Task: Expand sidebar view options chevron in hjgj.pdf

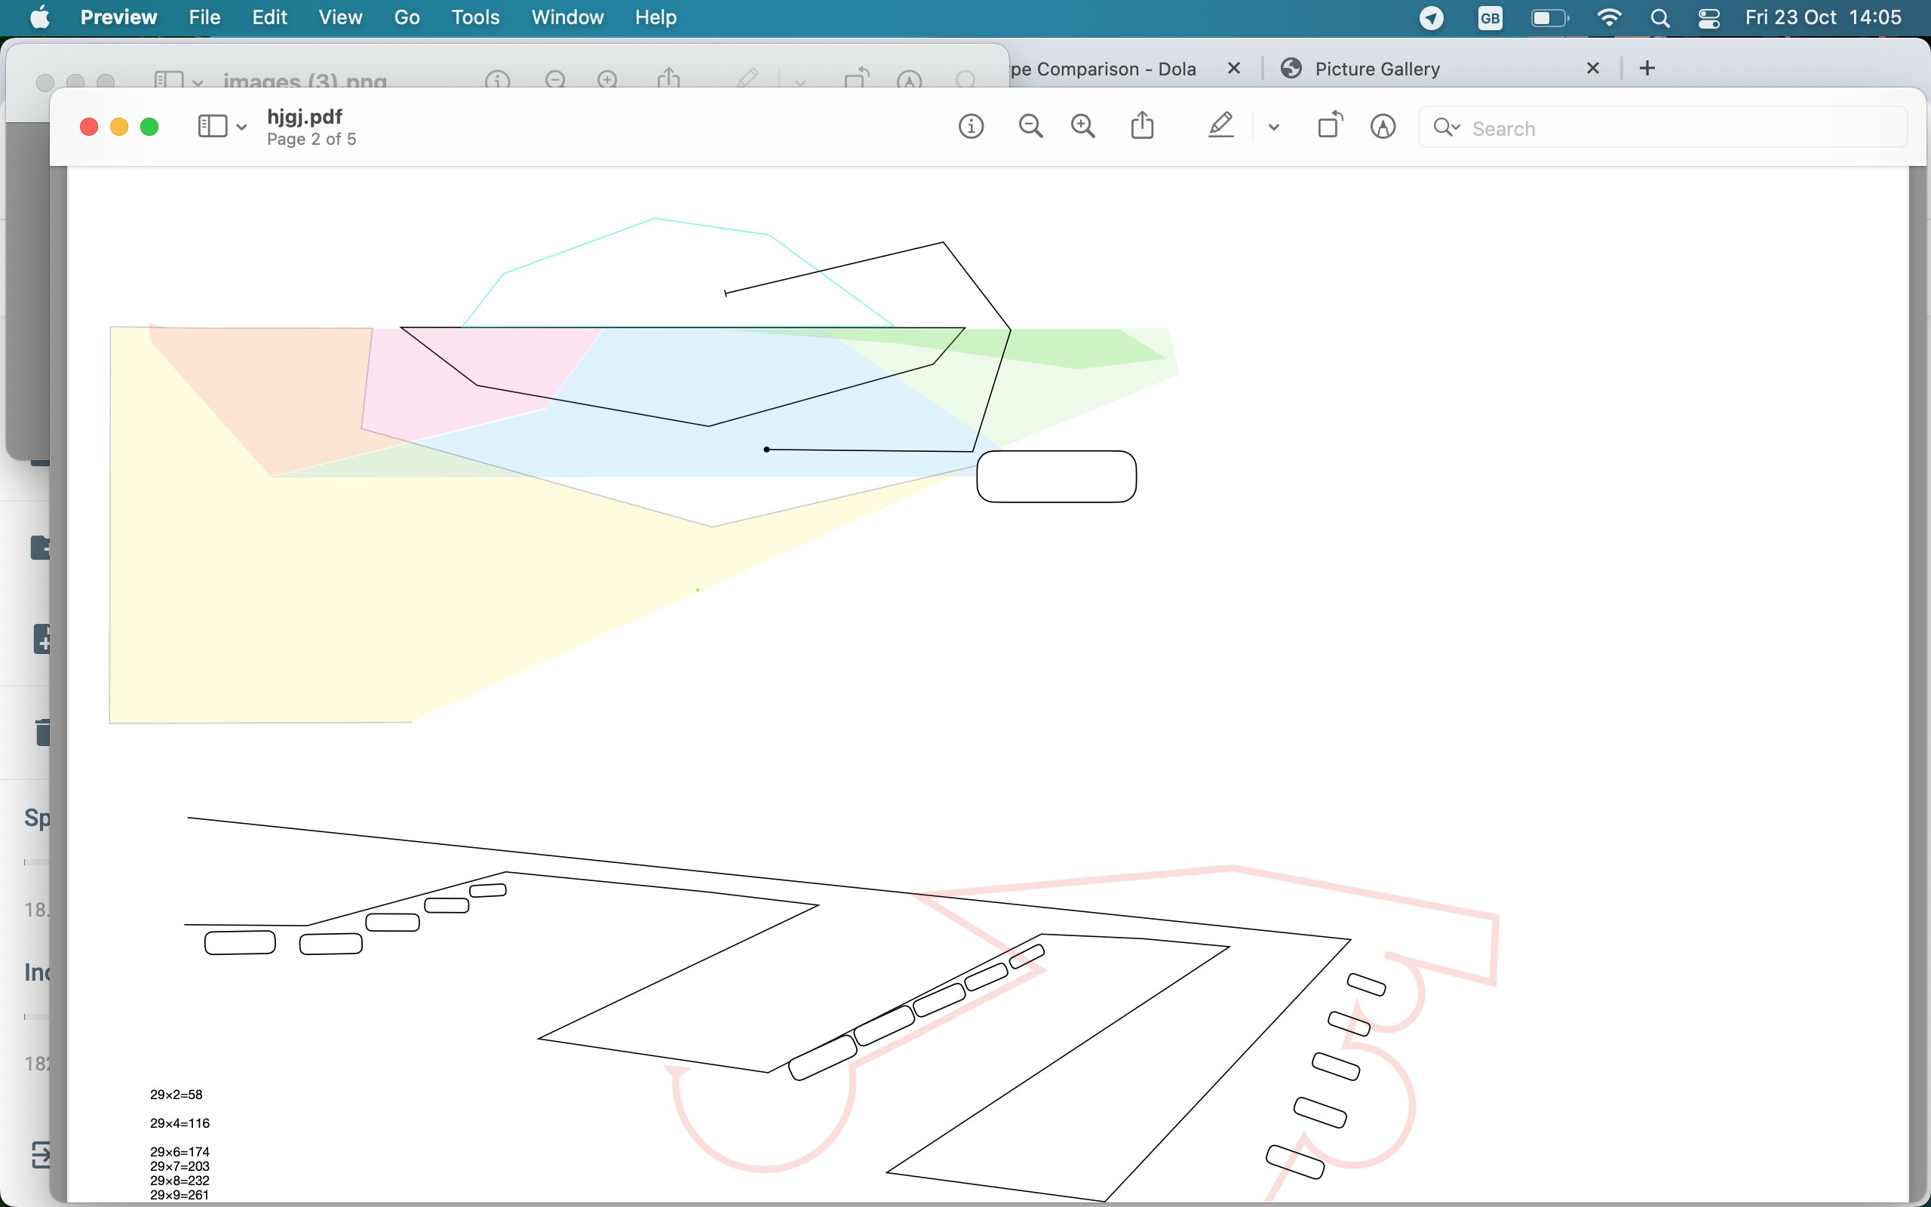Action: (x=241, y=127)
